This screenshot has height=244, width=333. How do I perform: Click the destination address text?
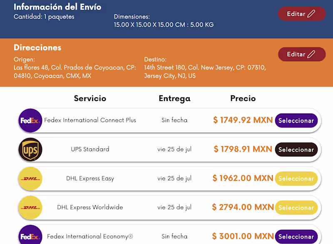click(205, 71)
